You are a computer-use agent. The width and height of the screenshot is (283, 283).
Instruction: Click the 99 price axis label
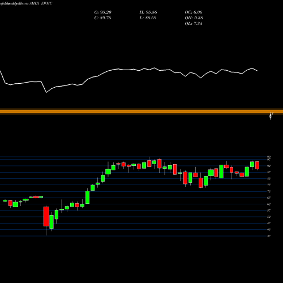tap(269, 157)
